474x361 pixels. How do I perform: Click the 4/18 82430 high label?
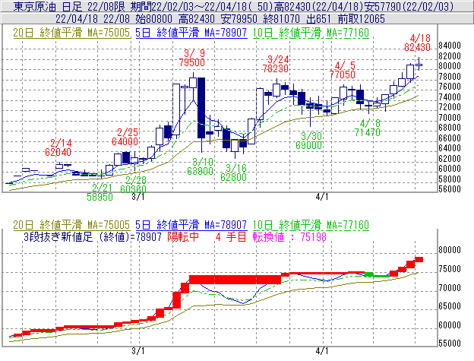click(x=418, y=43)
